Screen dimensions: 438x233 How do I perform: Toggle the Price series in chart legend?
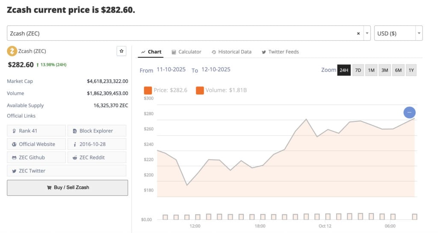click(166, 90)
